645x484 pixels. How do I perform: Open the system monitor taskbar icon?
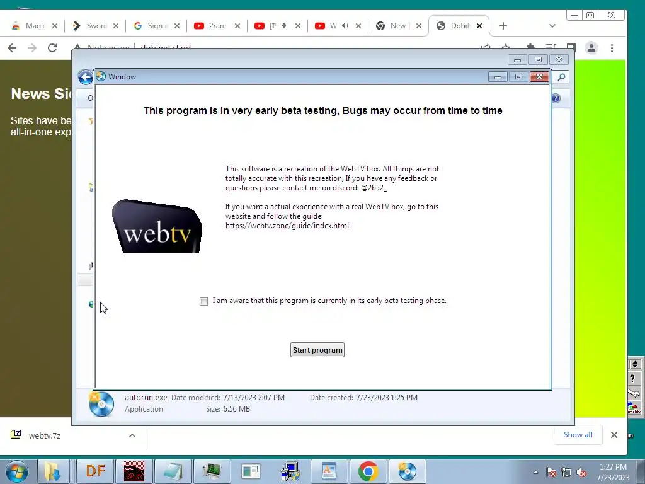pos(212,471)
